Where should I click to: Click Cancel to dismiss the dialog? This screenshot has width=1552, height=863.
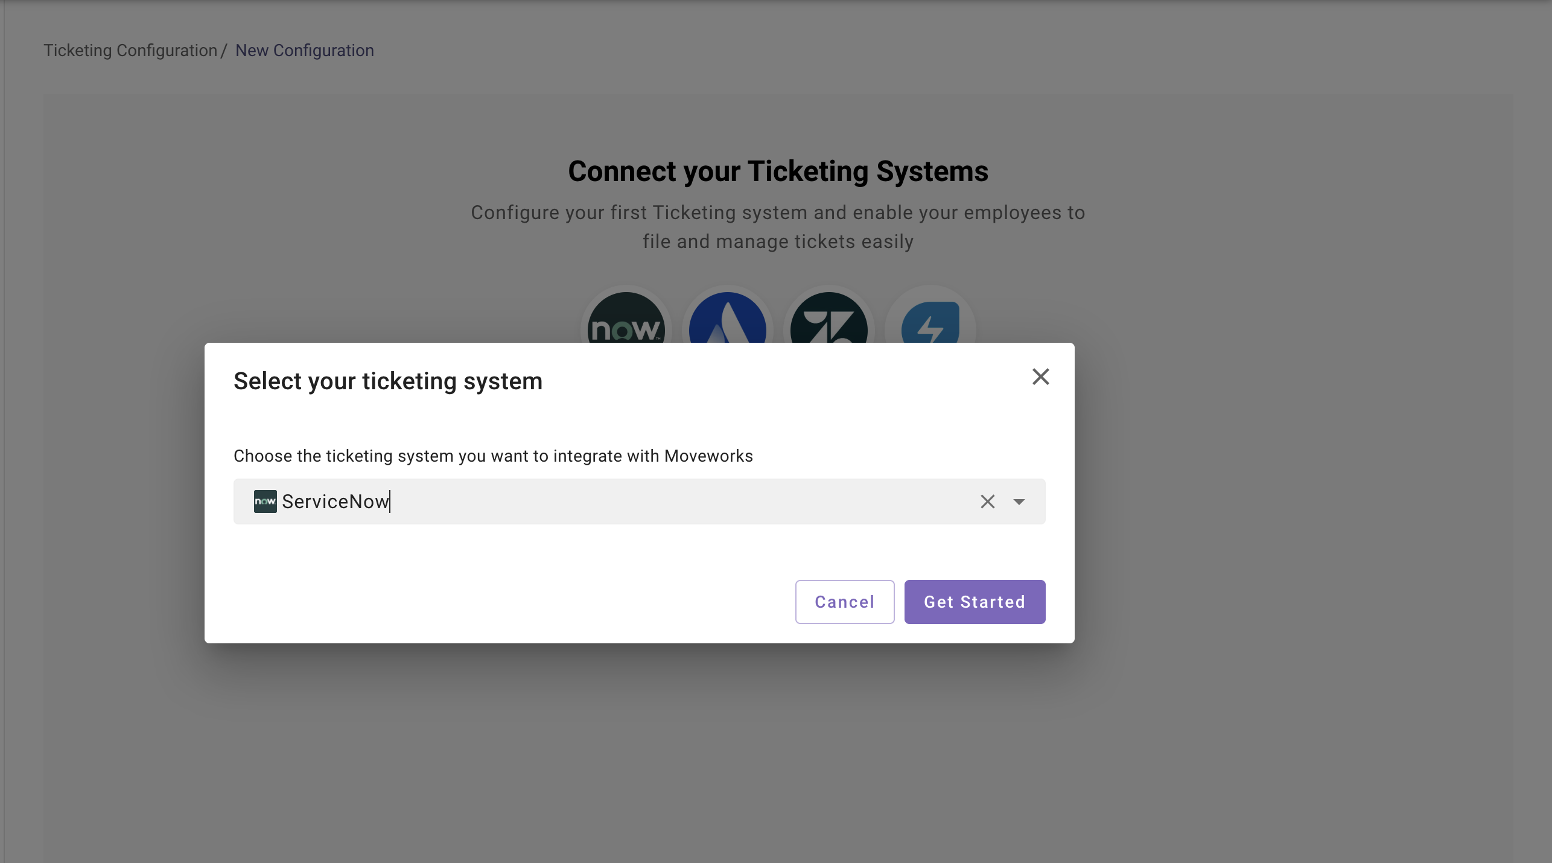[x=844, y=602]
